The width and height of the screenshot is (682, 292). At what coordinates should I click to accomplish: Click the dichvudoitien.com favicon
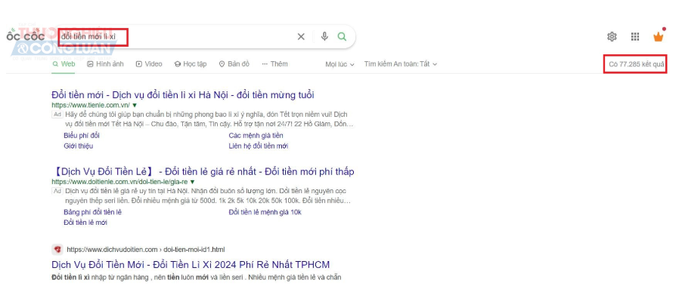coord(57,250)
